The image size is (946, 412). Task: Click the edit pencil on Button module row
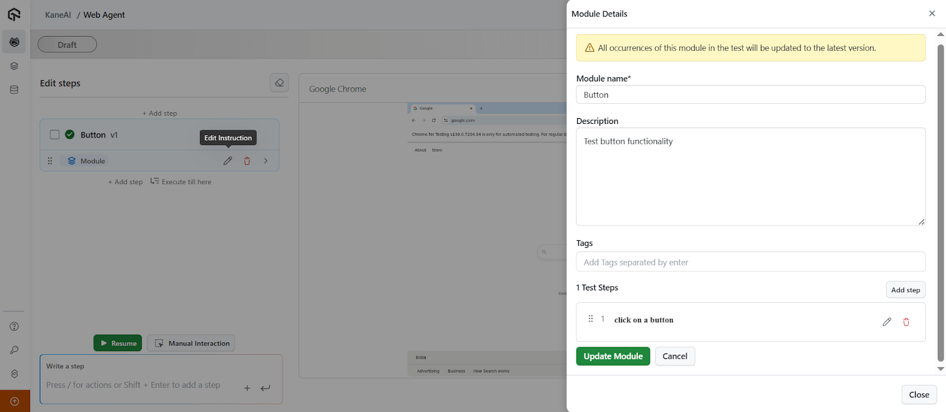click(x=228, y=161)
